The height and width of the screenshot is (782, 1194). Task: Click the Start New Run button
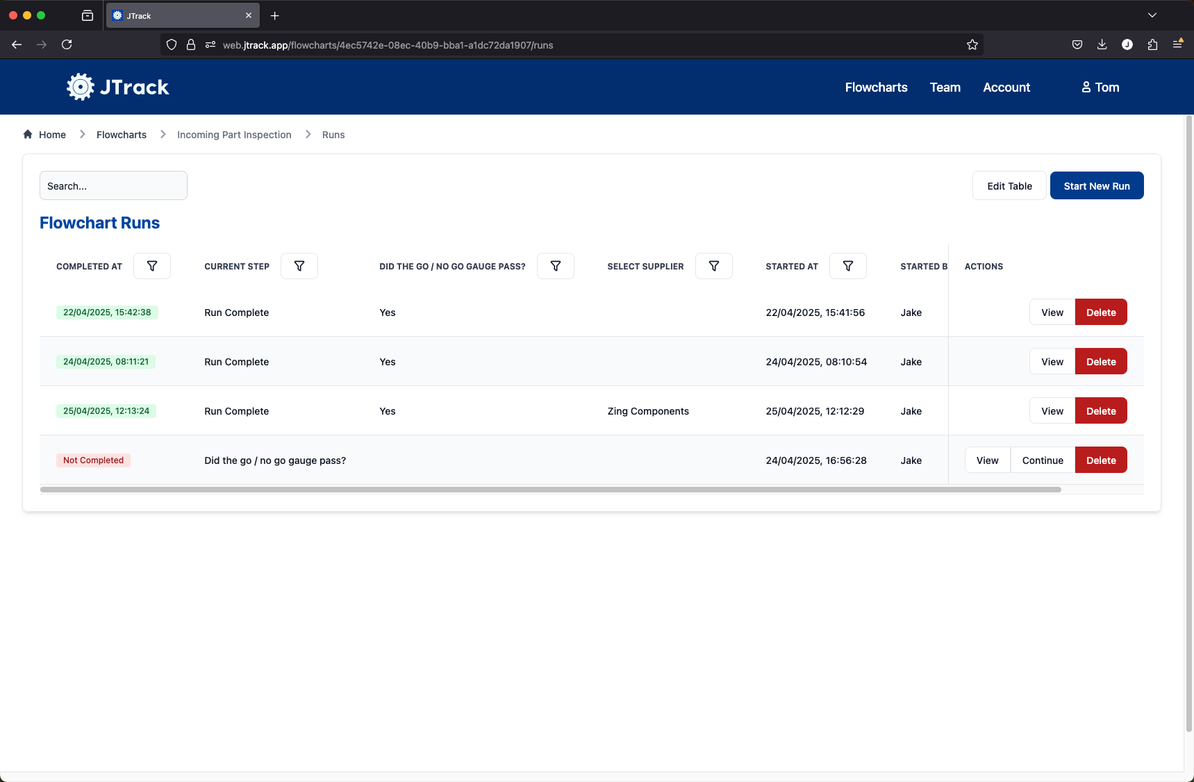click(1096, 185)
